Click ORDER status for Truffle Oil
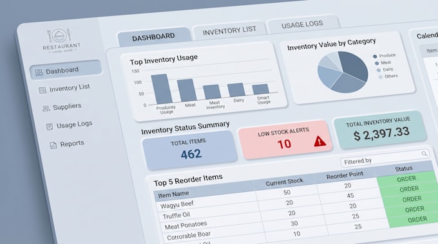The height and width of the screenshot is (244, 438). [409, 189]
